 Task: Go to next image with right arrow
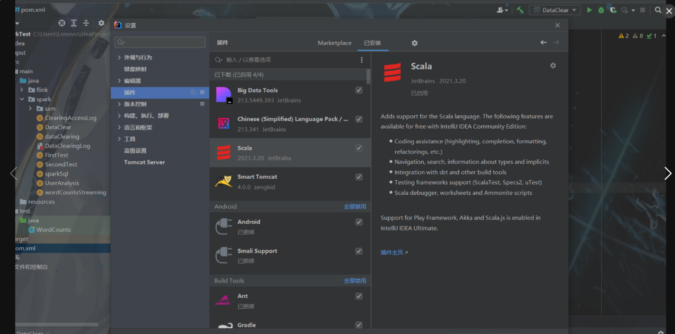tap(667, 174)
